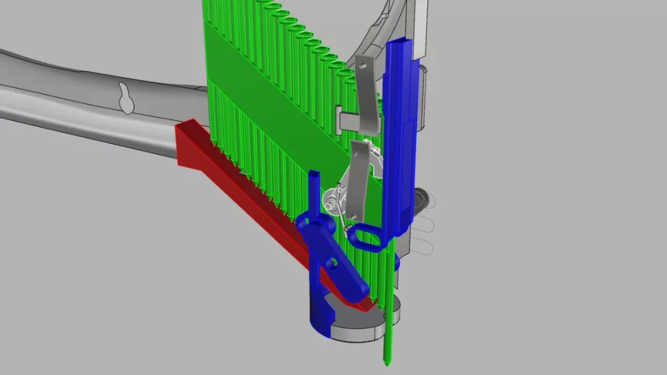
Task: Click the hole in the blue lever
Action: 333,263
